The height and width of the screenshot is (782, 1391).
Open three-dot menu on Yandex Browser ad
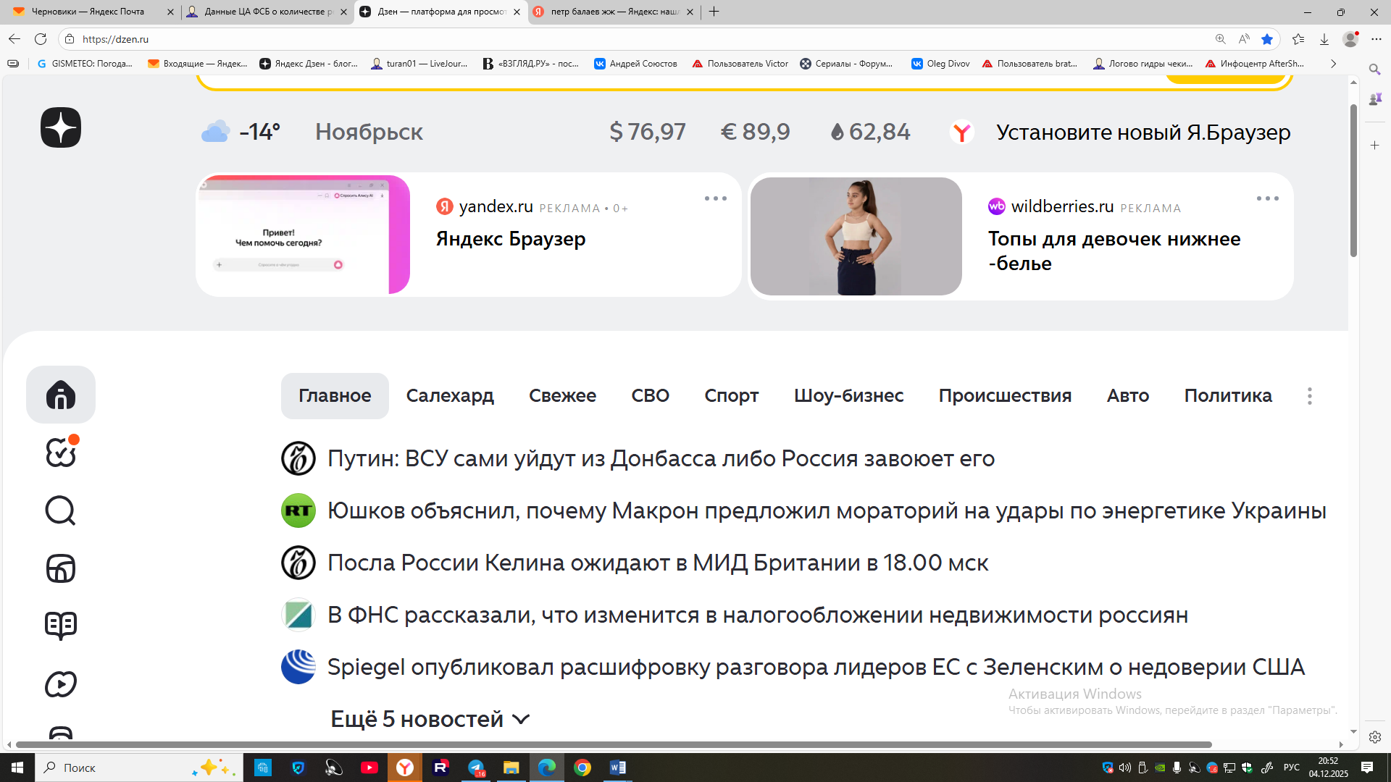pos(715,198)
